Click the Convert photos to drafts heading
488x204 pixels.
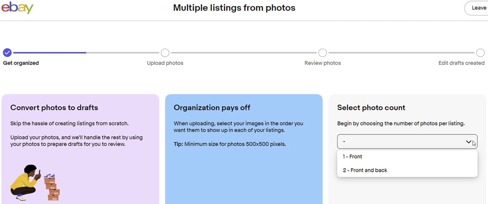(x=54, y=107)
